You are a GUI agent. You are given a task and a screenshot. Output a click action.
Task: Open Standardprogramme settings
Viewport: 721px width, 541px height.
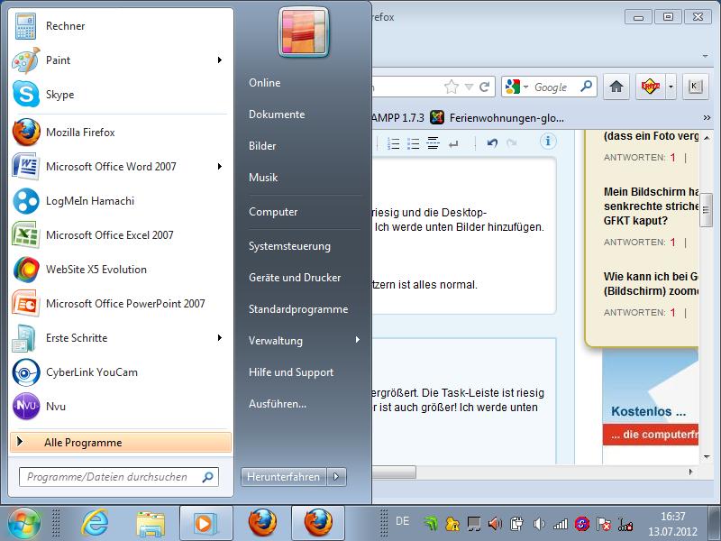coord(298,309)
